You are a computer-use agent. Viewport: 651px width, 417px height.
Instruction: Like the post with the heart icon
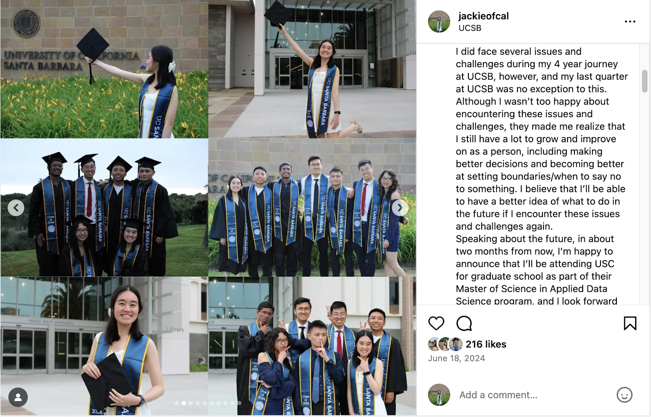pos(436,324)
